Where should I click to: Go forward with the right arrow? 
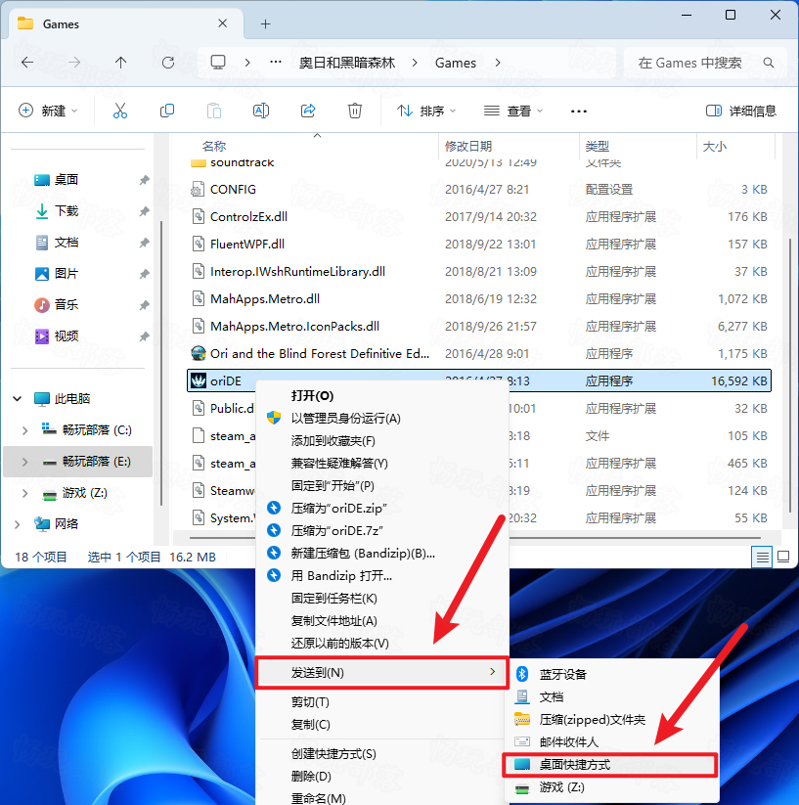(74, 63)
